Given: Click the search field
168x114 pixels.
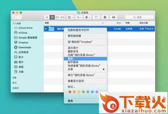Looking at the screenshot, I should coord(139,17).
